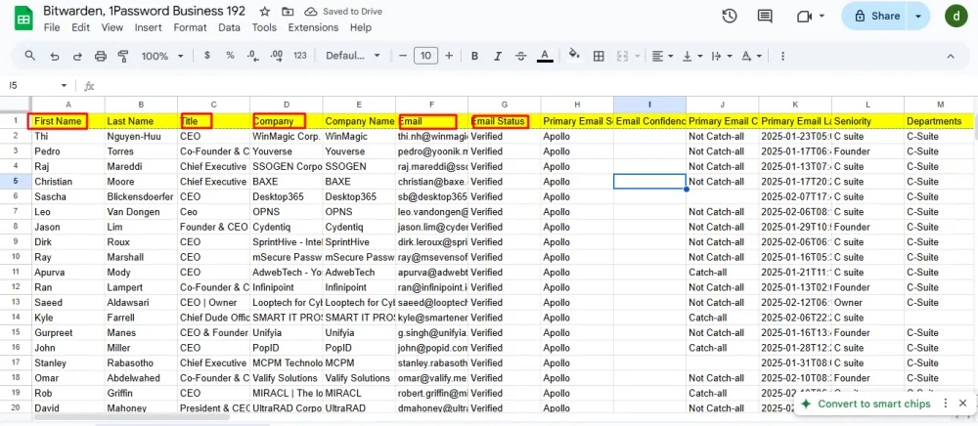
Task: Increase decimal places icon
Action: 277,56
